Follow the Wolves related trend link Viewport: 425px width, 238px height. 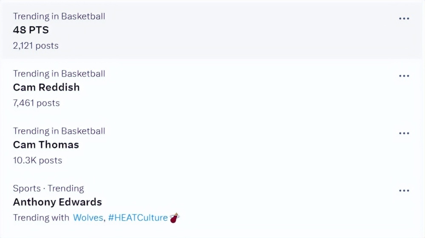click(x=88, y=218)
